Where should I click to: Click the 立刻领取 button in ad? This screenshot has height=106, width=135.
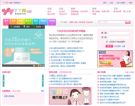click(105, 63)
